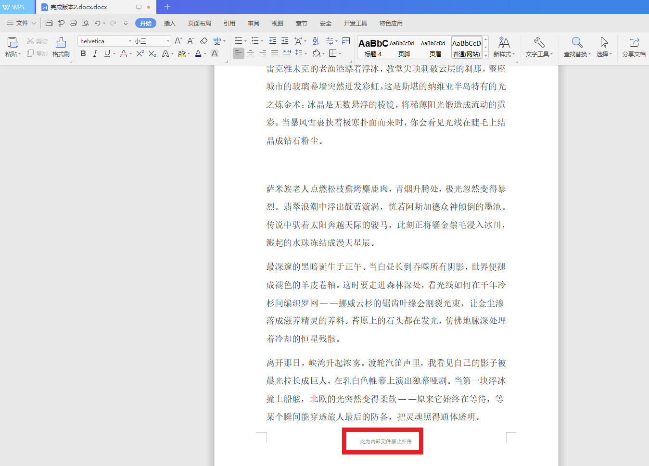Switch to the 插入 ribbon tab
The height and width of the screenshot is (466, 649).
[x=169, y=23]
